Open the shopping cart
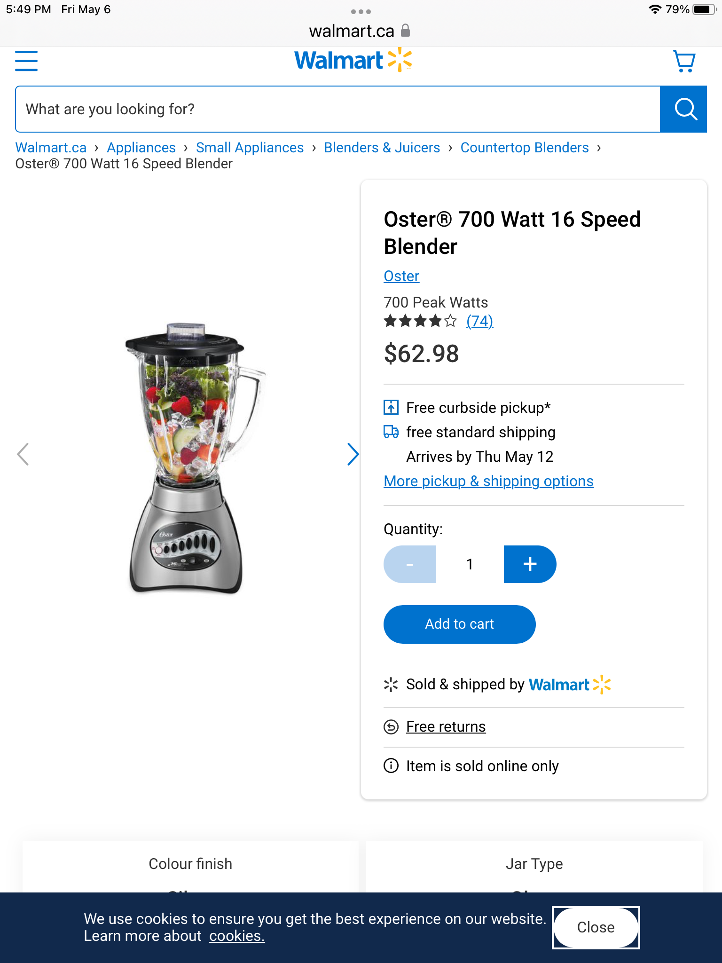 [684, 61]
